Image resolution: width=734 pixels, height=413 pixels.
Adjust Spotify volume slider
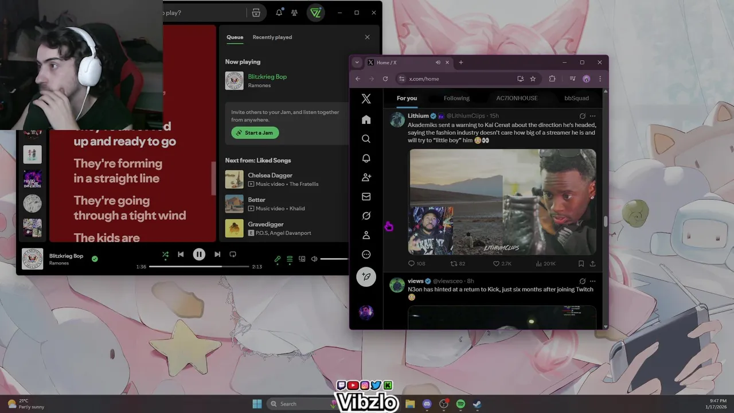click(x=334, y=259)
